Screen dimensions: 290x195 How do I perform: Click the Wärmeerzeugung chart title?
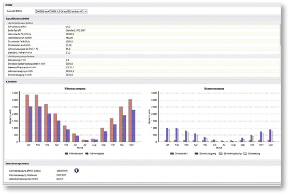click(75, 88)
